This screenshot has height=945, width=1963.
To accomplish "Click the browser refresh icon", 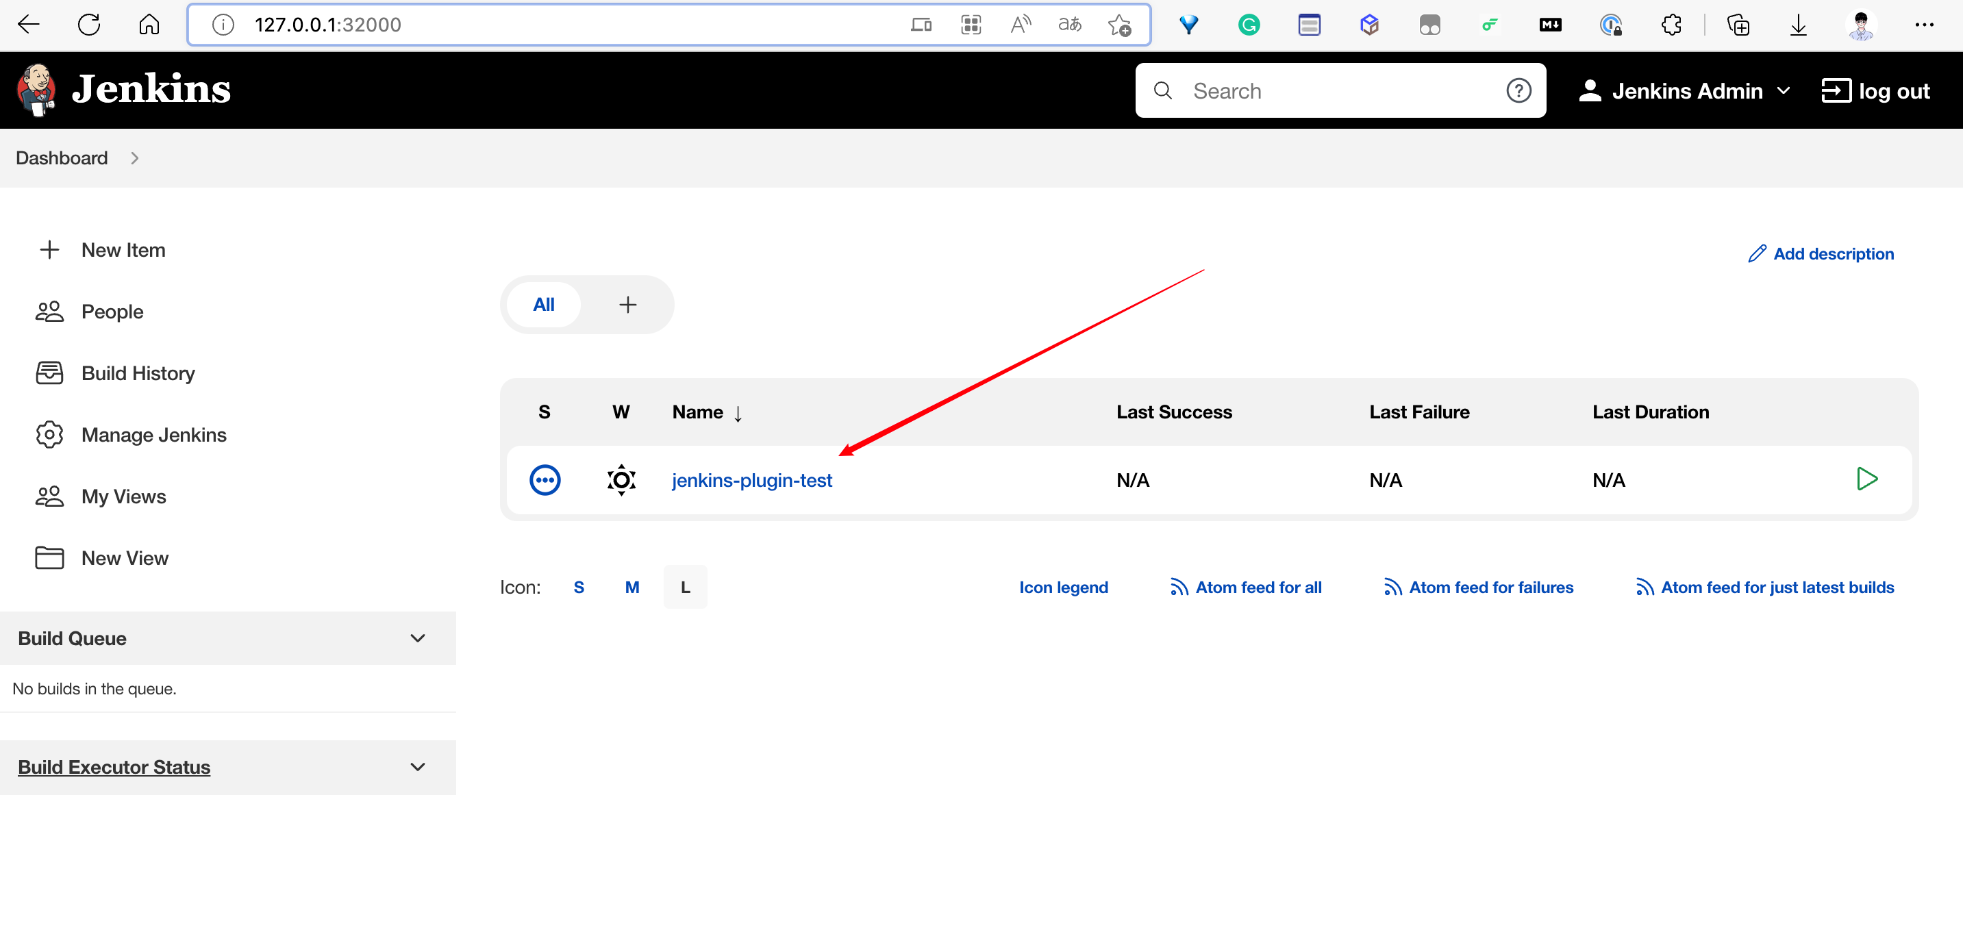I will pyautogui.click(x=89, y=25).
